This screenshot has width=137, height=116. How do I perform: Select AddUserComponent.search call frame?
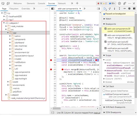point(118,96)
